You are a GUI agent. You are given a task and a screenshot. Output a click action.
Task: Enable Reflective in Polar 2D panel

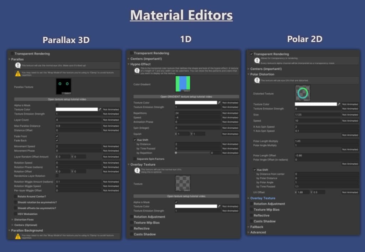[251, 215]
